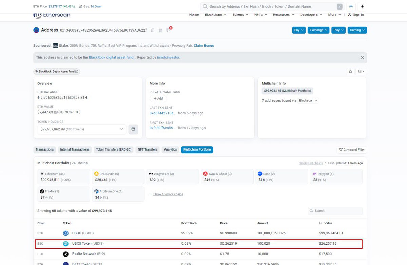Click the 16 Gwei gas price link

(x=96, y=6)
